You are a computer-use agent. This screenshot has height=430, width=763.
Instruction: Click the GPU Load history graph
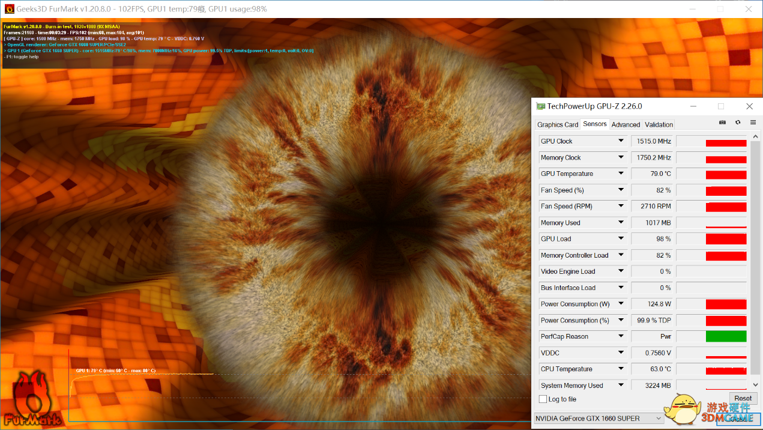711,239
